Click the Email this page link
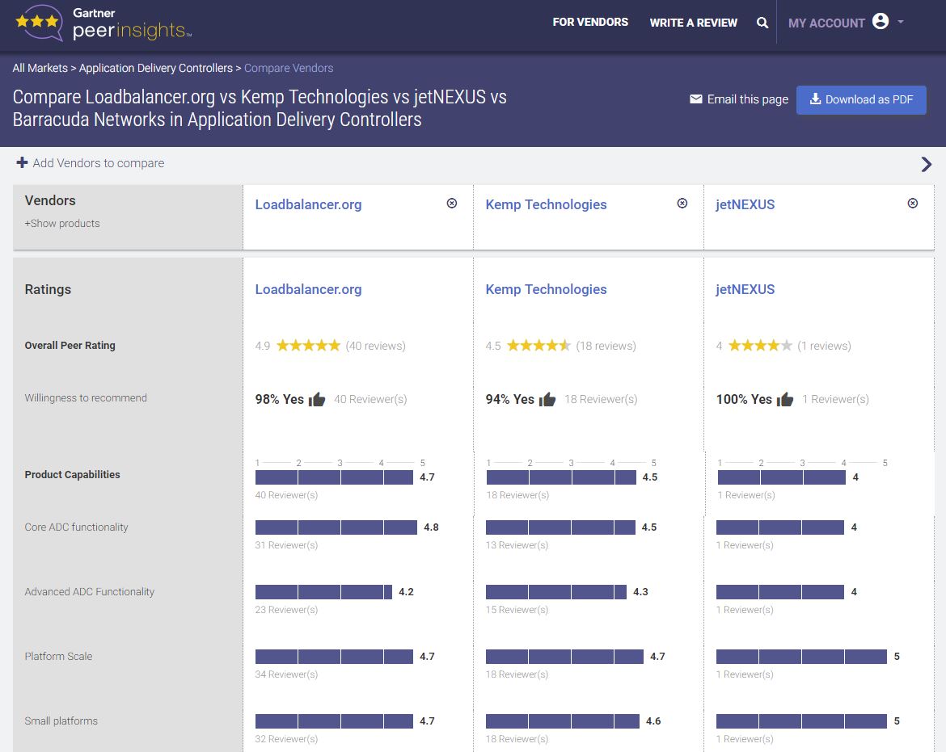The height and width of the screenshot is (752, 946). (x=739, y=99)
